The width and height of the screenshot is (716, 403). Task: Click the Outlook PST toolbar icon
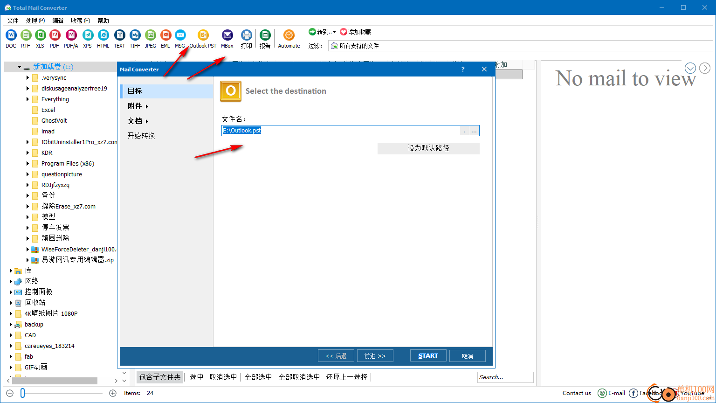click(203, 35)
